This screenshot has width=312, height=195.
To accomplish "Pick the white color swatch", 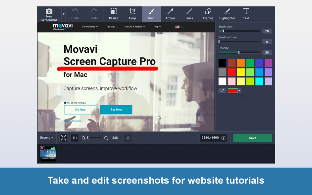I will tap(222, 81).
